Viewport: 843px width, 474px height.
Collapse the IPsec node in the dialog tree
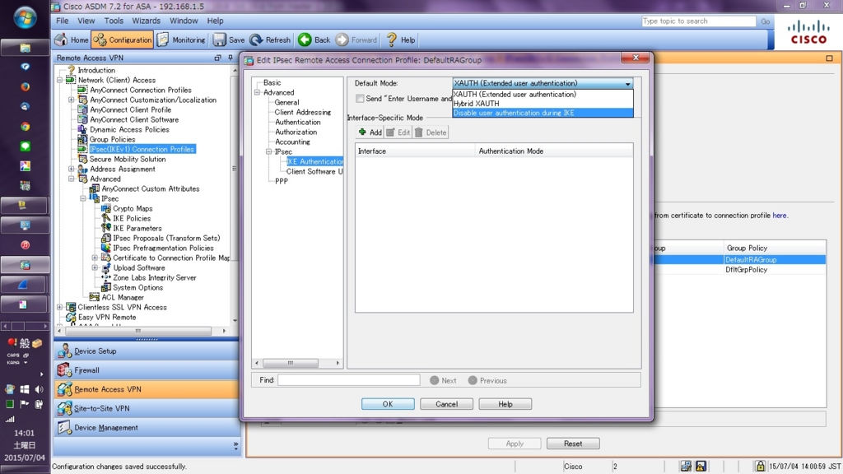tap(269, 151)
